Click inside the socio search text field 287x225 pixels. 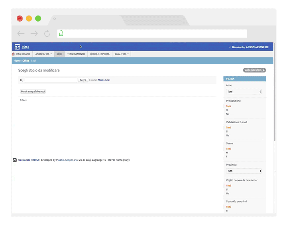point(51,80)
